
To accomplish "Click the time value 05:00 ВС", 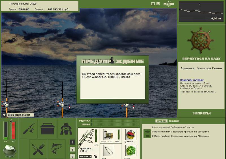I will pyautogui.click(x=24, y=10).
